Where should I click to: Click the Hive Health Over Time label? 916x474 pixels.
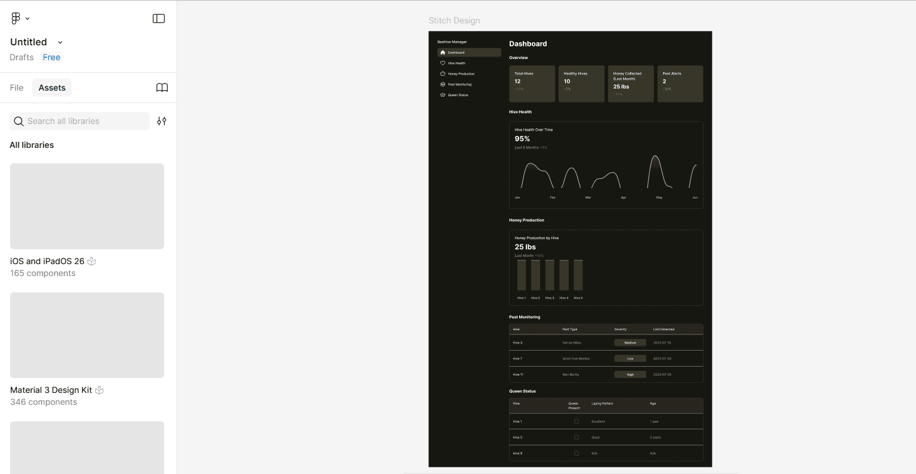click(533, 129)
